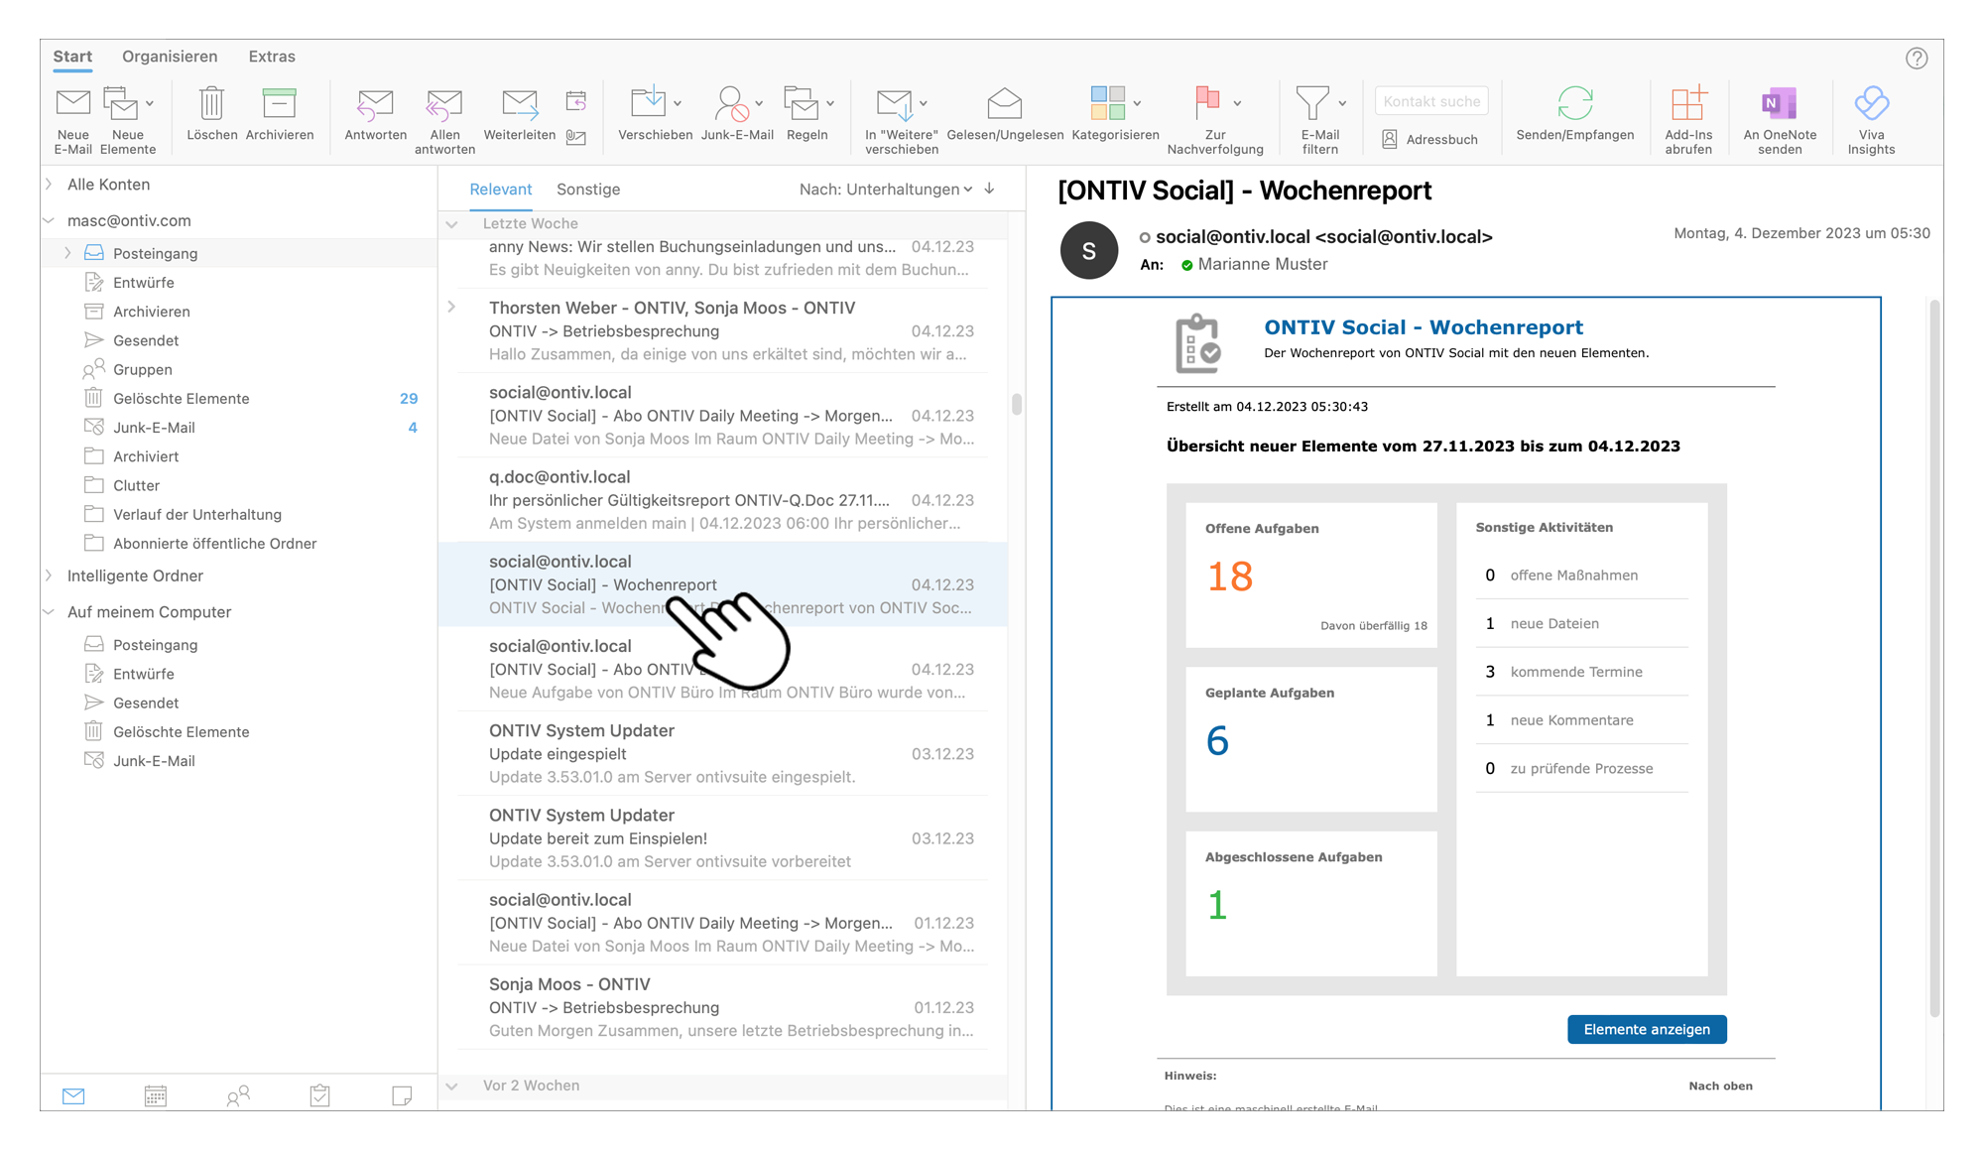Switch to the Organisieren ribbon tab
The width and height of the screenshot is (1984, 1151).
[170, 57]
